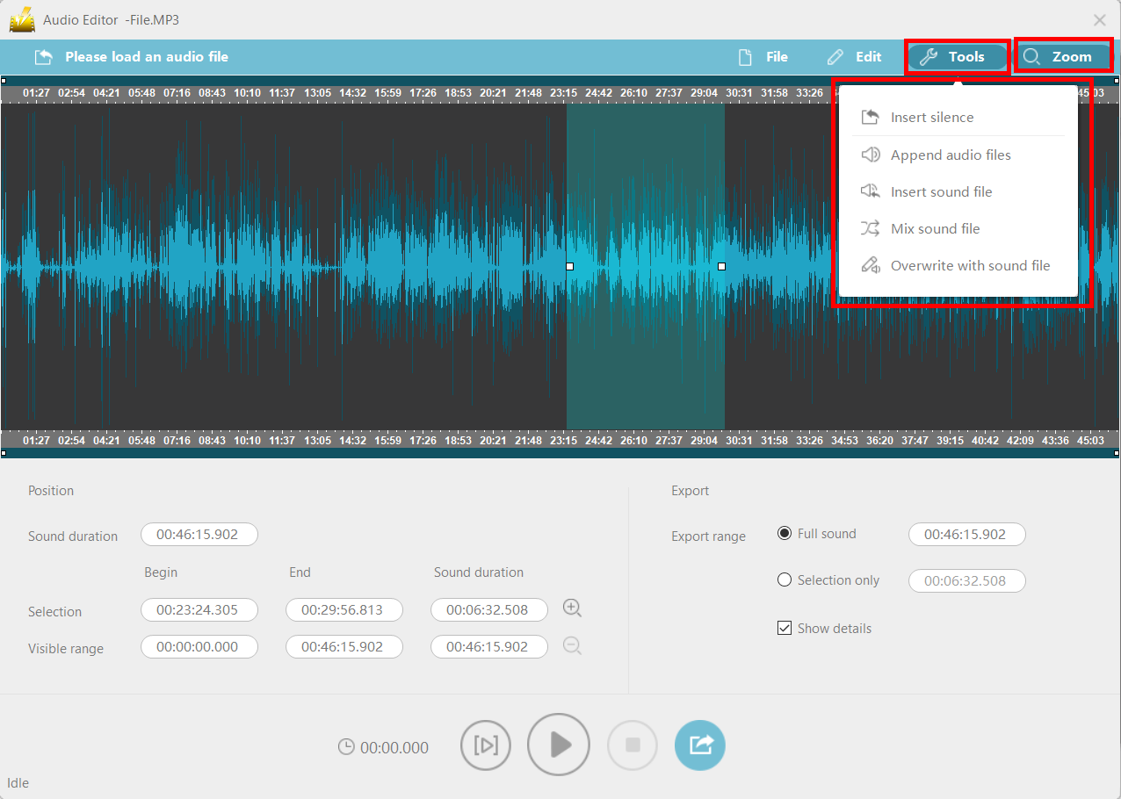Click the zoom out minus button

[x=572, y=645]
